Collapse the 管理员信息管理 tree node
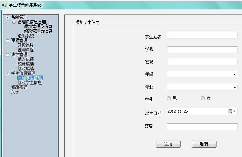Image resolution: width=242 pixels, height=157 pixels. pos(14,22)
